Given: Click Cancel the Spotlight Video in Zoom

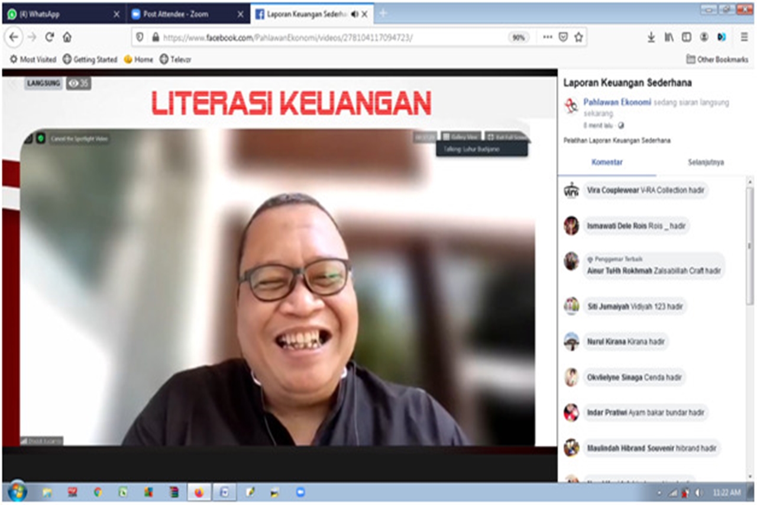Looking at the screenshot, I should point(79,139).
